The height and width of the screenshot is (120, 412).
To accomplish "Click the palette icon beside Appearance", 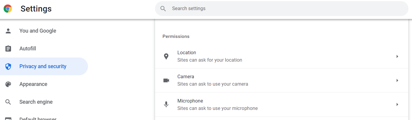I will coord(8,84).
